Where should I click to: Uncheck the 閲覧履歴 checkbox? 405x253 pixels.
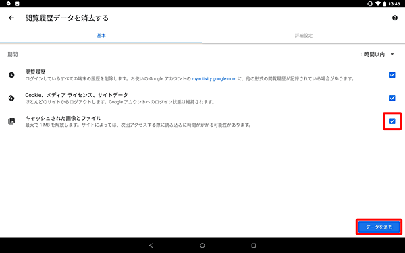point(392,75)
